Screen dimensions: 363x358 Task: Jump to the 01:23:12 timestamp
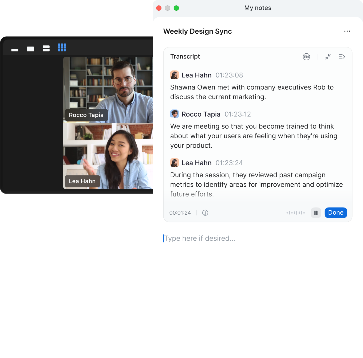[x=238, y=114]
